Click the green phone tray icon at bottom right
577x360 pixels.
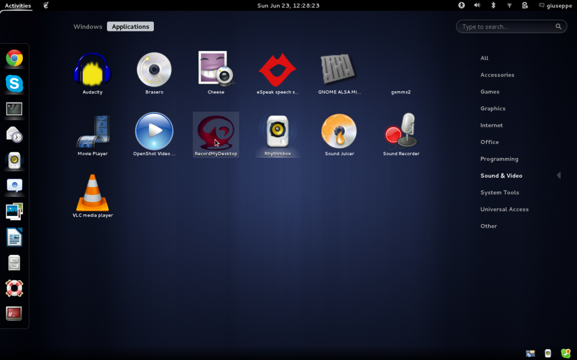pyautogui.click(x=566, y=353)
